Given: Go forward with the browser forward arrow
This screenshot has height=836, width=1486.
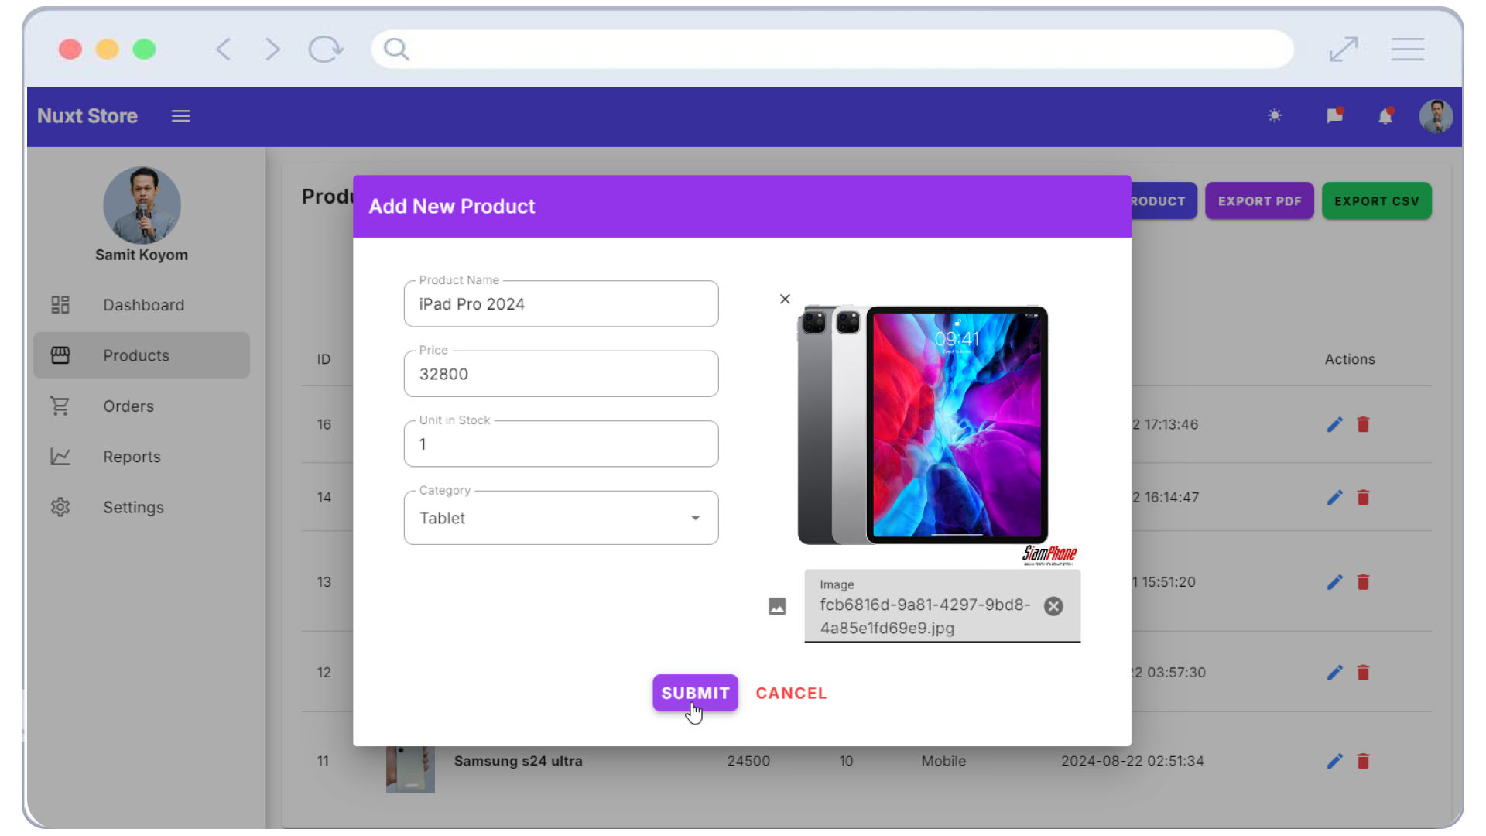Looking at the screenshot, I should click(272, 50).
